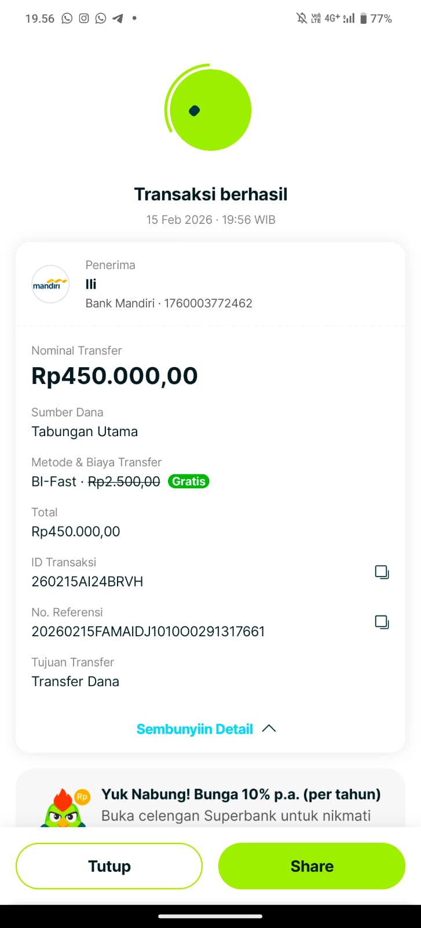421x928 pixels.
Task: Tap the muted notifications bell icon
Action: pyautogui.click(x=302, y=19)
